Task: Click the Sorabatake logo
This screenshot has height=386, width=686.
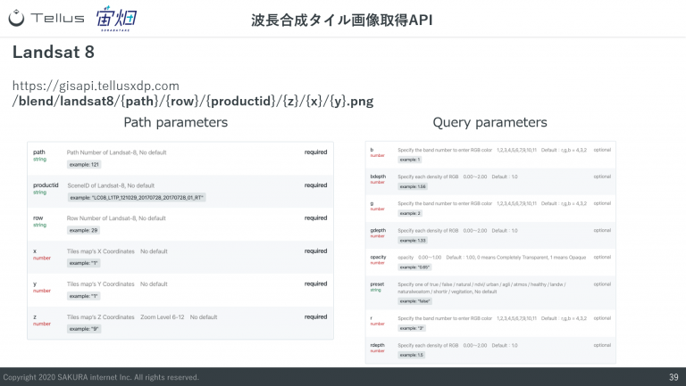Action: (x=116, y=20)
